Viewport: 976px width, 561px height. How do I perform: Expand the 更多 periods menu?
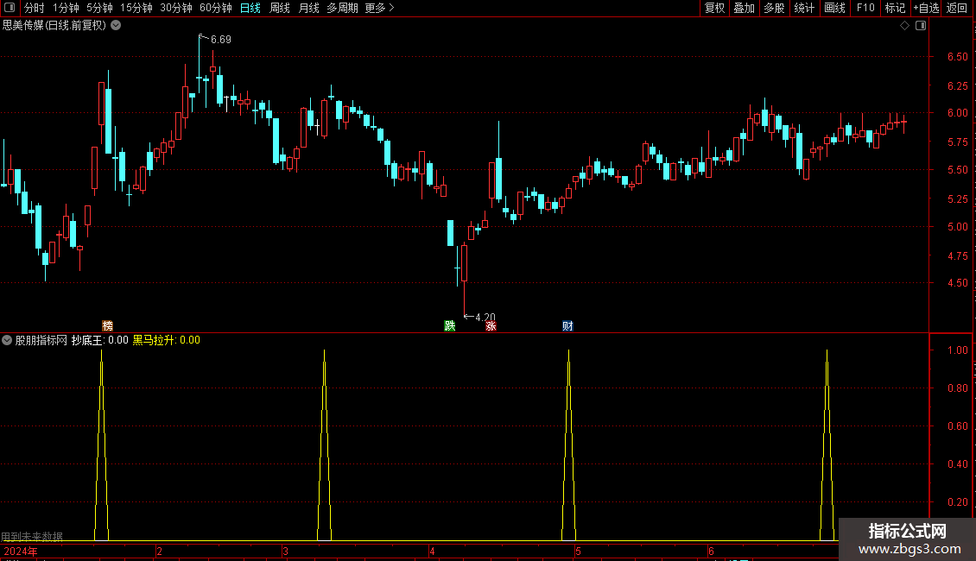pos(379,8)
